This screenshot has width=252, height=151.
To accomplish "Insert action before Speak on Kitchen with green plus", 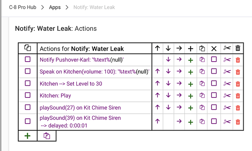I will tap(190, 72).
